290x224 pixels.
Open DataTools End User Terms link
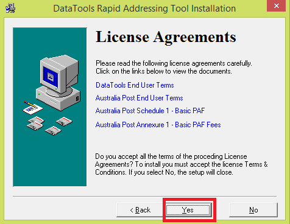135,85
